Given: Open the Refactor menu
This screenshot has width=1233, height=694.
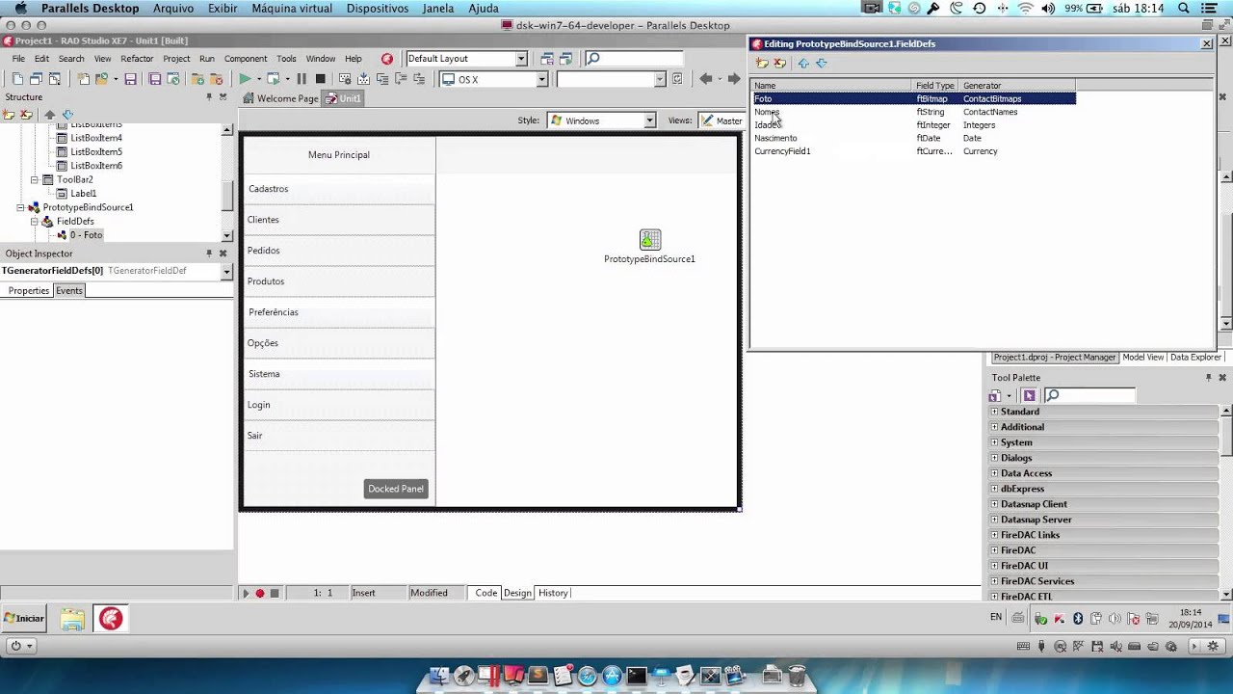Looking at the screenshot, I should click(x=137, y=59).
